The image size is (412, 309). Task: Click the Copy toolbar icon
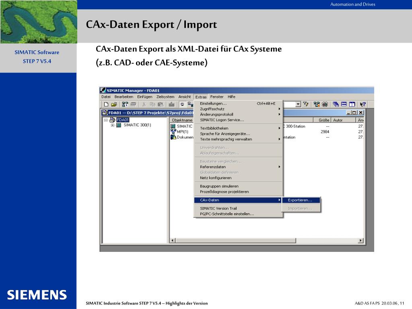152,104
